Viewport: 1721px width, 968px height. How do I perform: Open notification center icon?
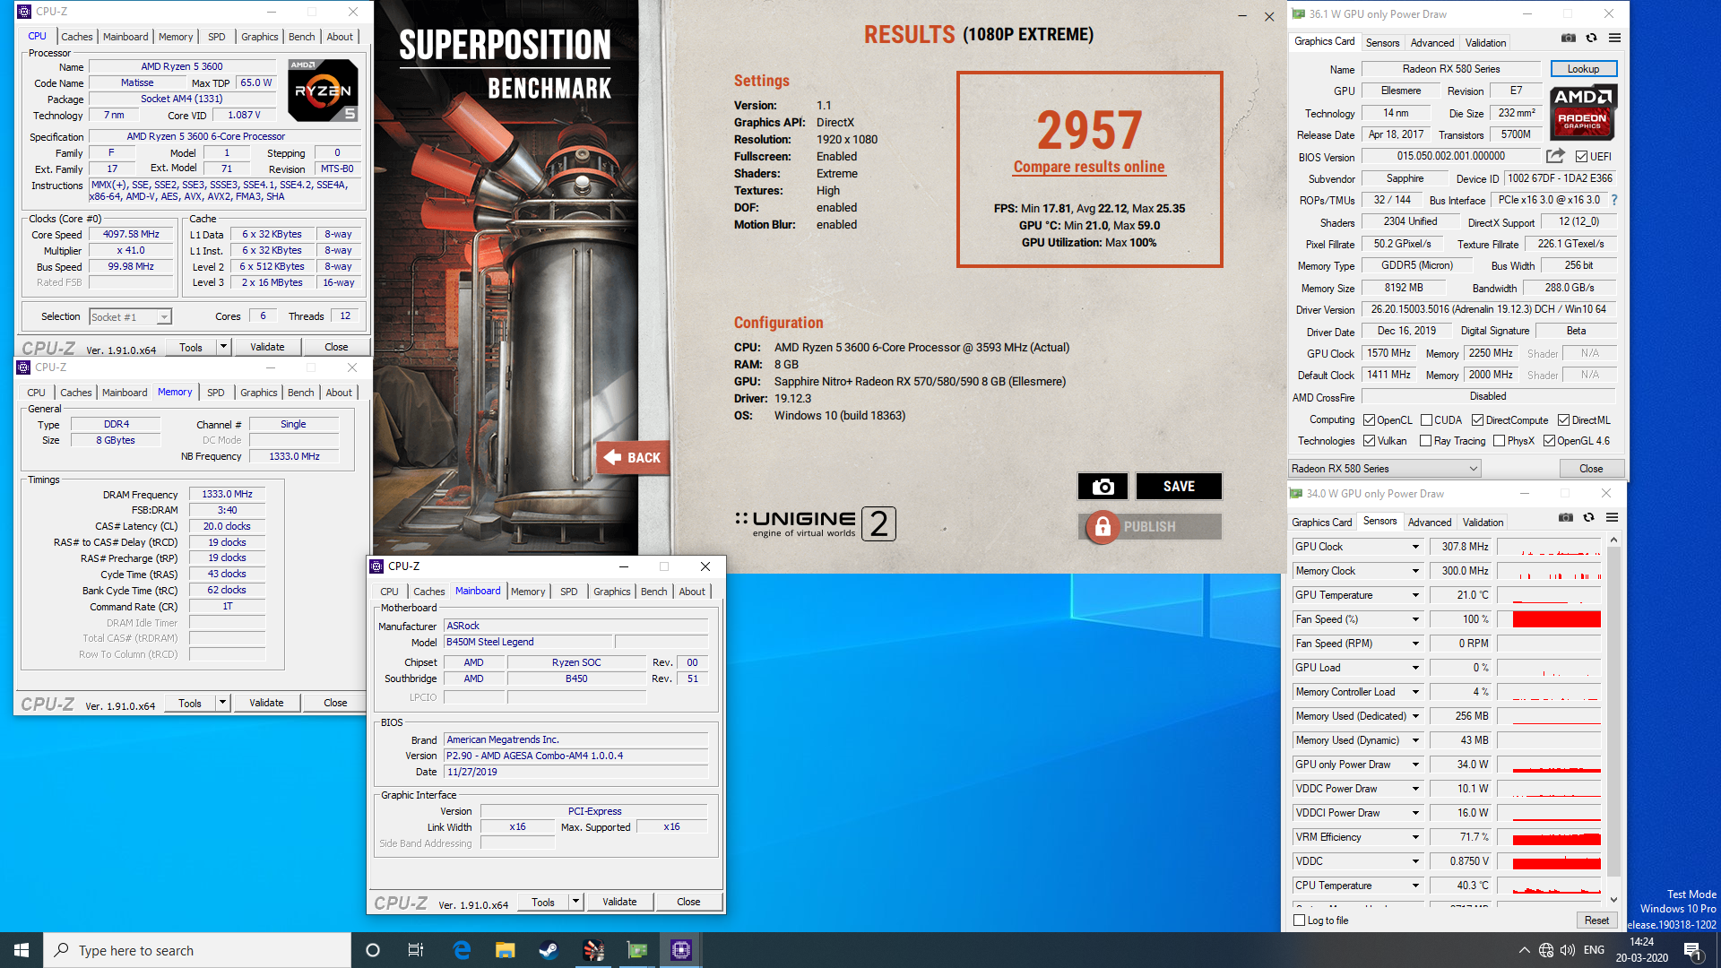1692,950
